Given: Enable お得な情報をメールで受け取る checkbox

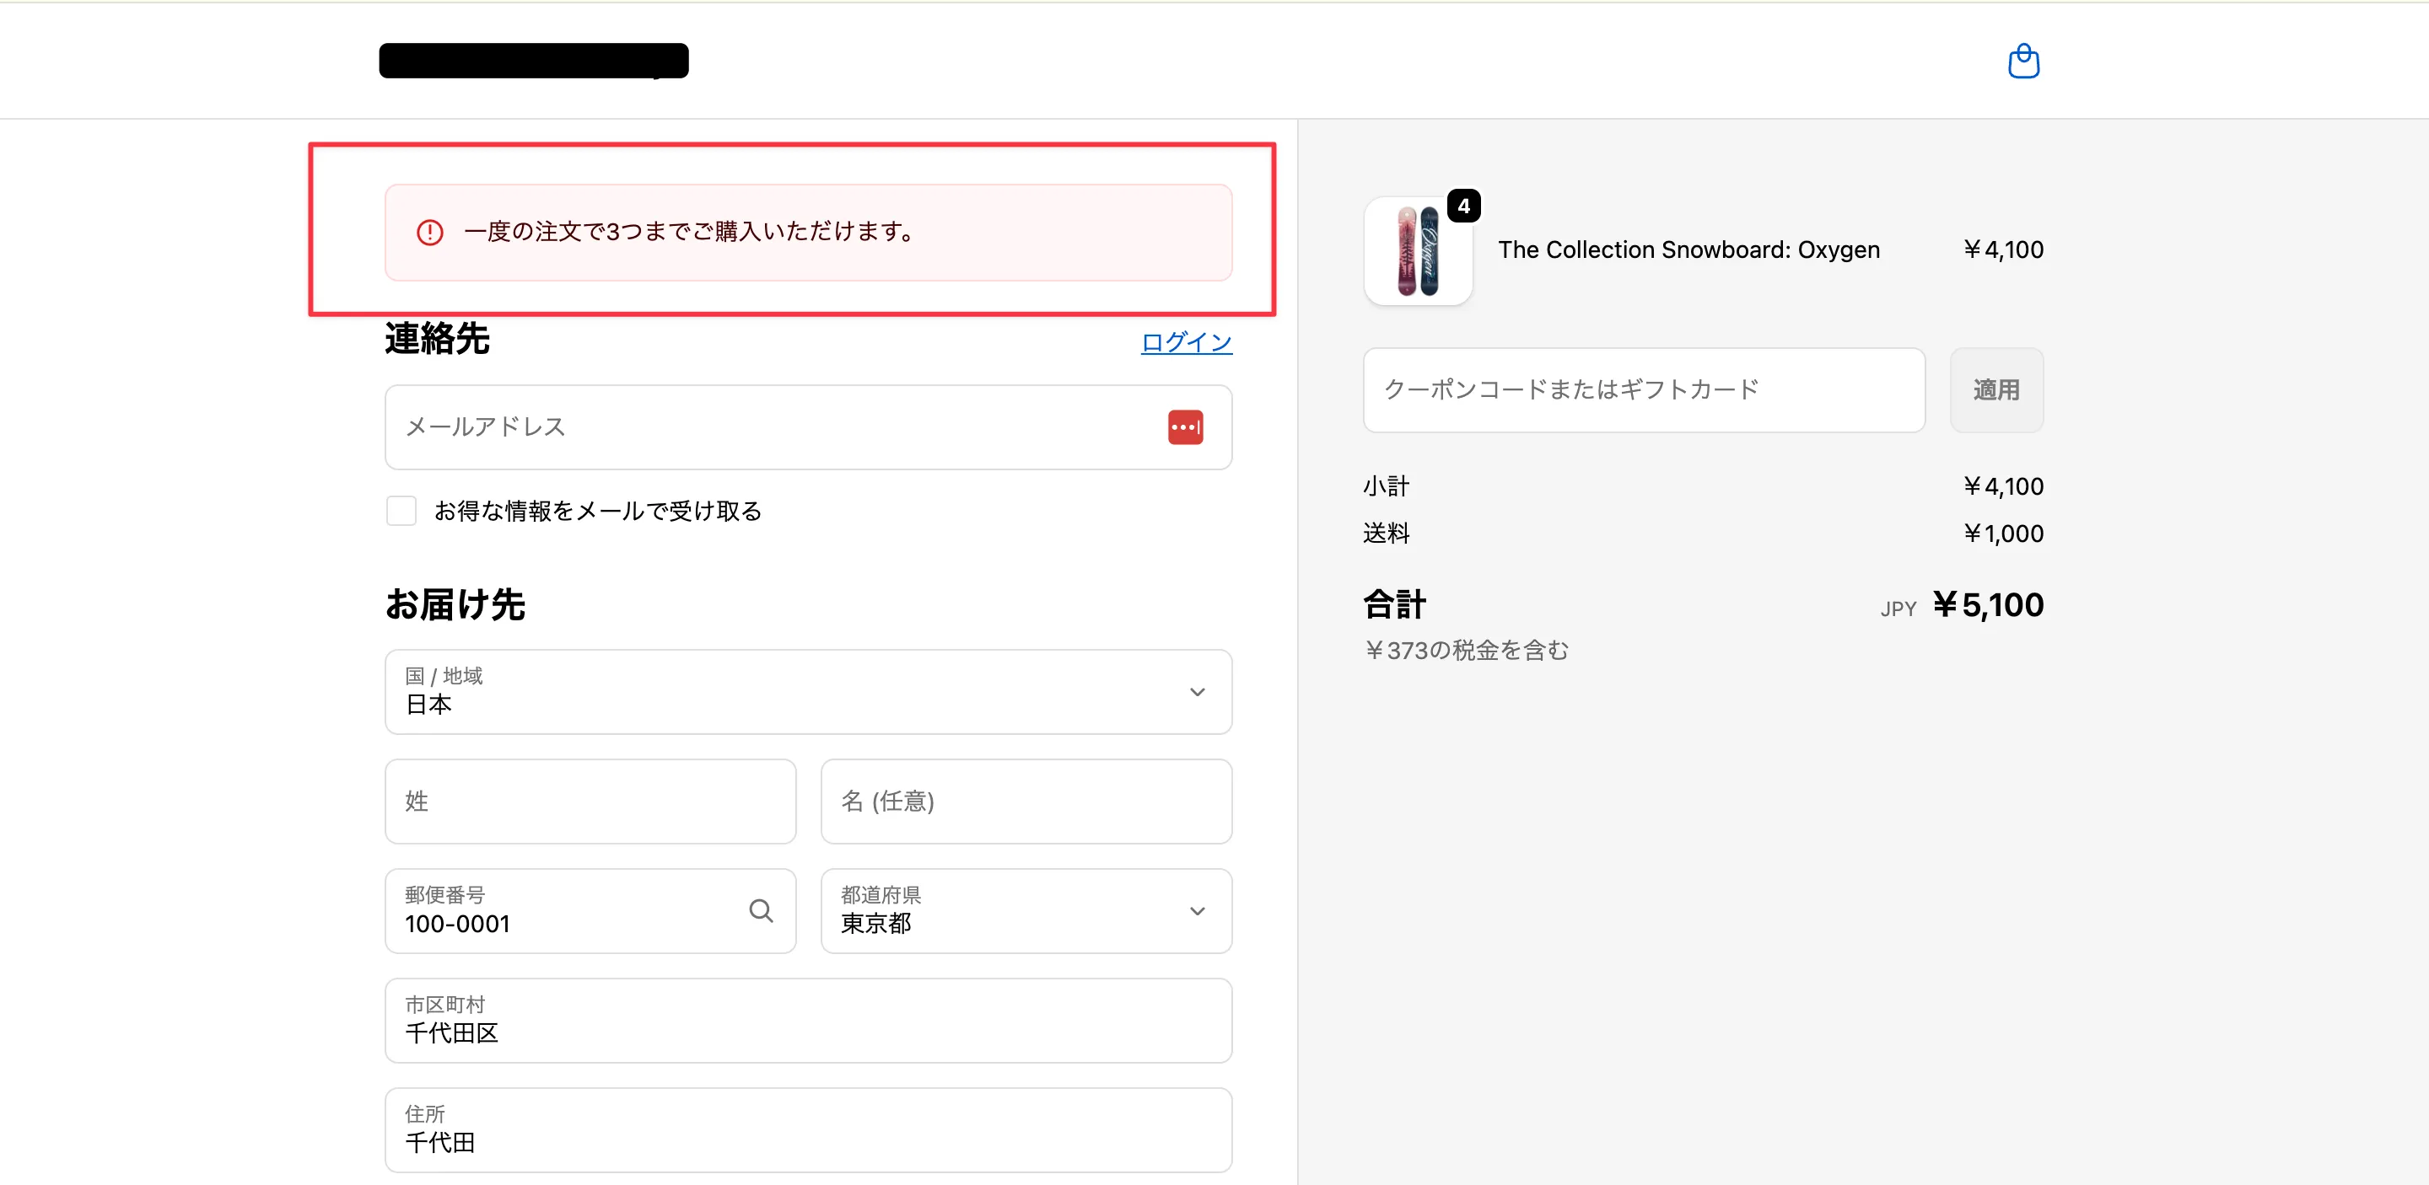Looking at the screenshot, I should pos(401,510).
